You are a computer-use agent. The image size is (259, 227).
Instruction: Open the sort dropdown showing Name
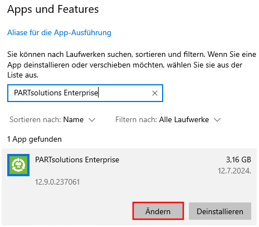pyautogui.click(x=52, y=119)
